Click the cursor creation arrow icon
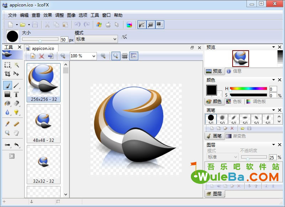Viewport: 285px width, 207px height. (117, 25)
